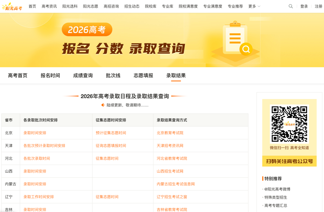The image size is (324, 212).
Task: Switch to 成绩查询 tab
Action: click(83, 75)
